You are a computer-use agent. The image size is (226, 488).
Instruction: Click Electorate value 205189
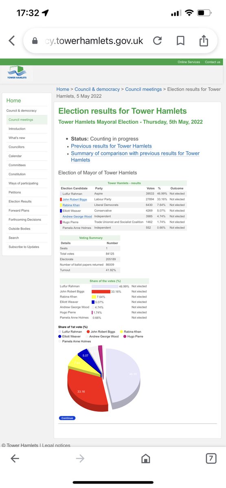(111, 259)
